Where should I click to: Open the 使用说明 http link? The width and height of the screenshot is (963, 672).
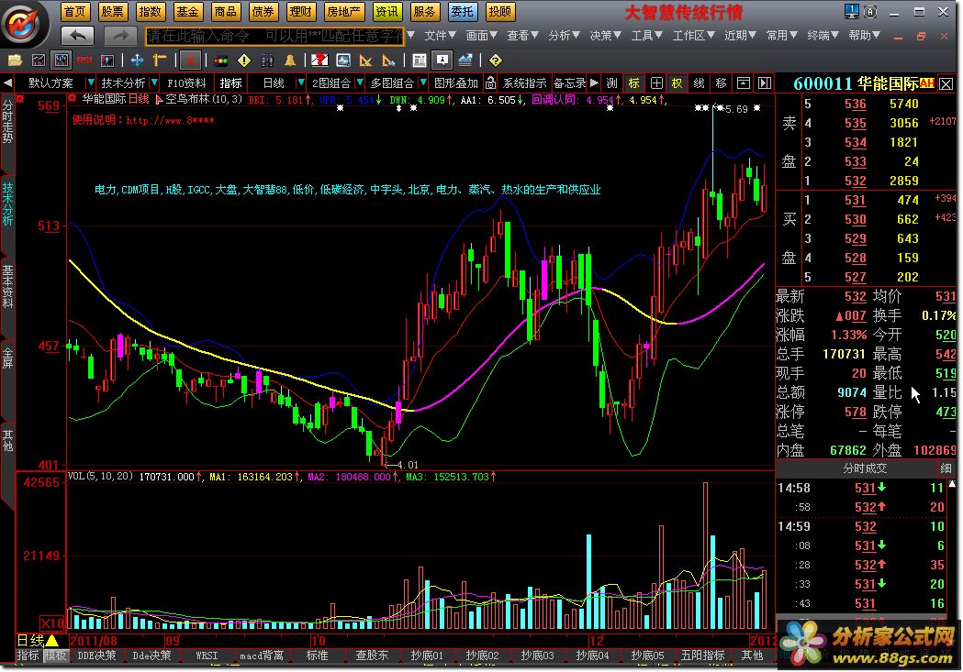[143, 120]
